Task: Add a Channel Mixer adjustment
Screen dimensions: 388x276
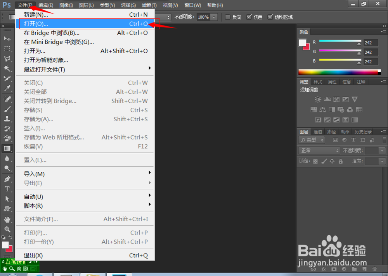Action: click(x=350, y=110)
